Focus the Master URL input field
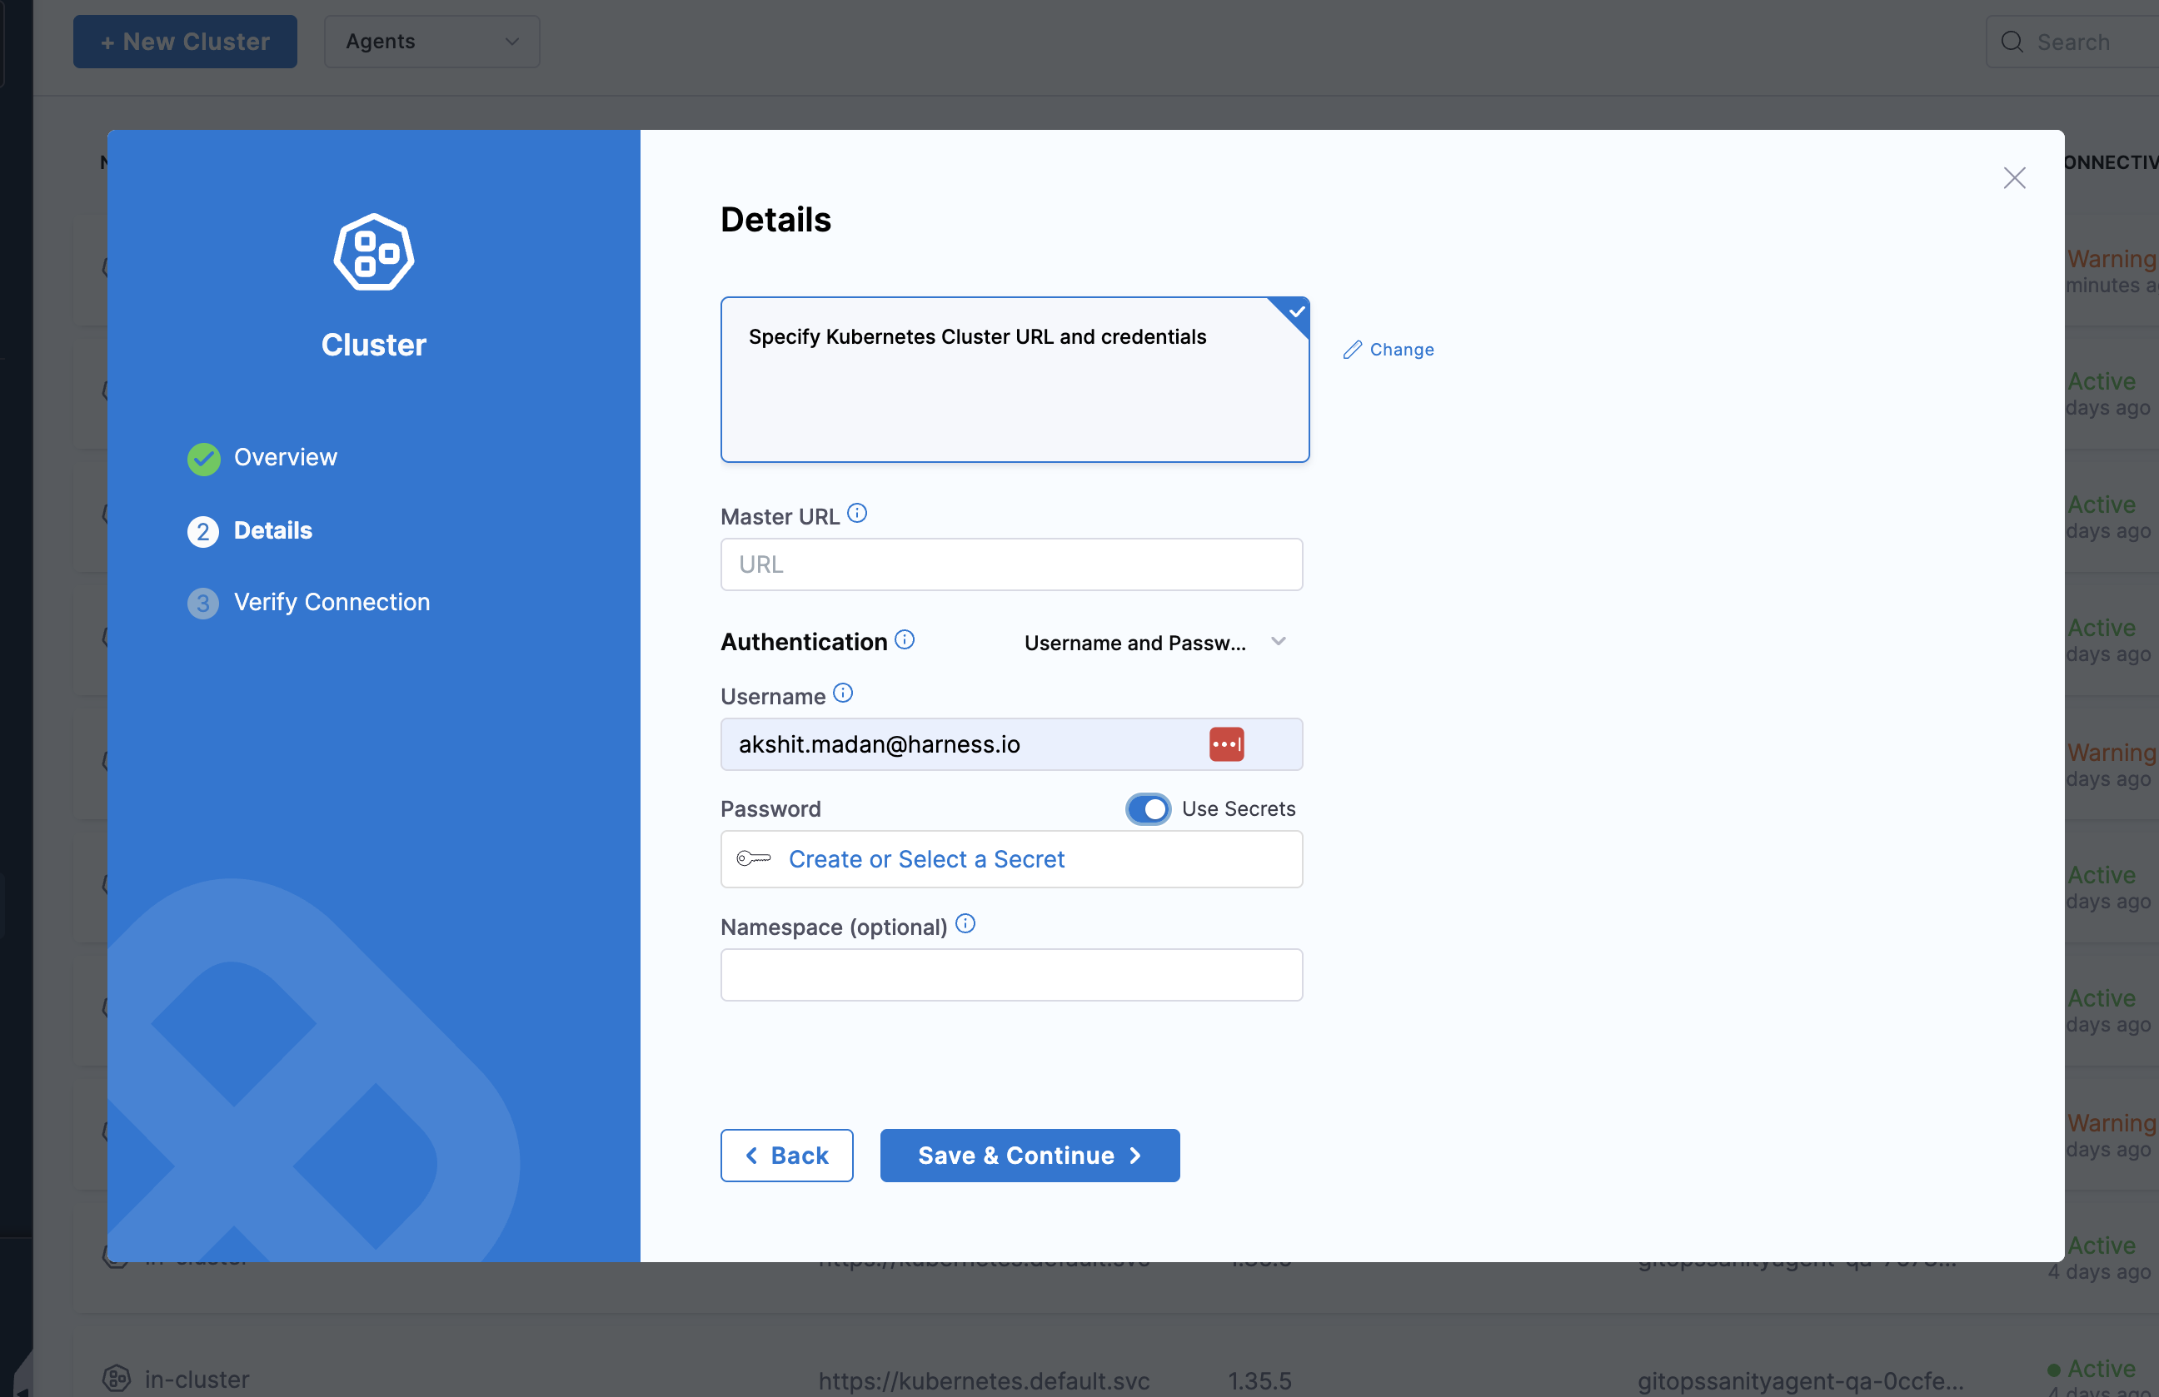This screenshot has width=2159, height=1397. click(1010, 564)
